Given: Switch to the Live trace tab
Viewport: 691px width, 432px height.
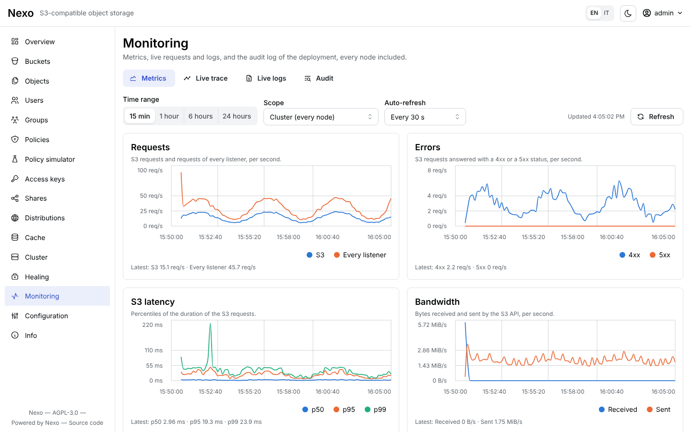Looking at the screenshot, I should (x=206, y=78).
